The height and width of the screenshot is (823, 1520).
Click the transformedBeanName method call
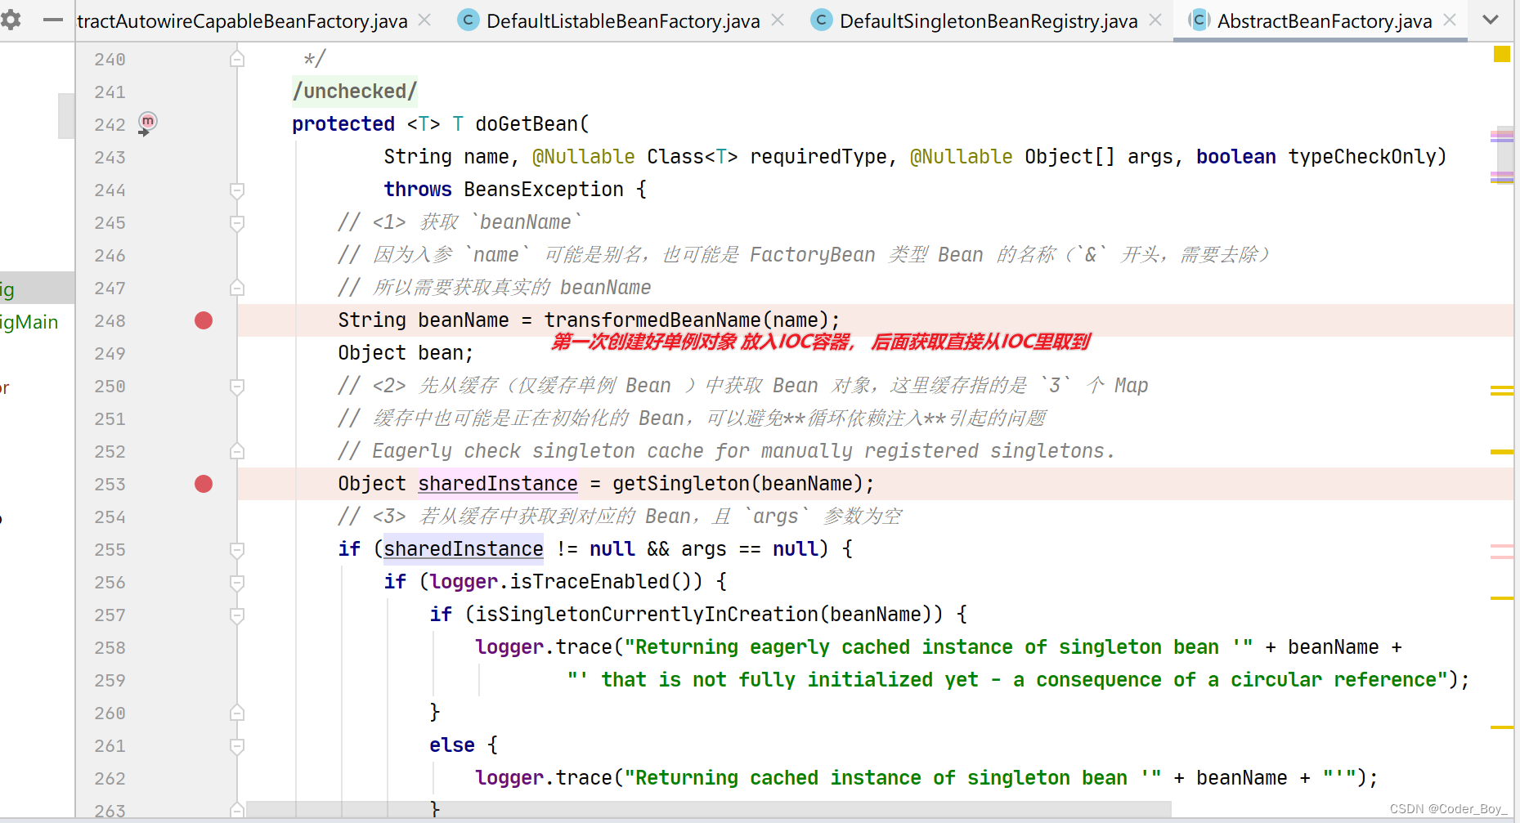coord(652,320)
